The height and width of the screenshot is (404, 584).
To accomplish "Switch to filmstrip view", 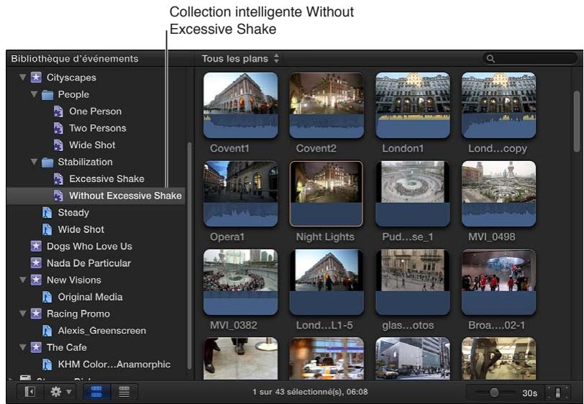I will coord(96,392).
